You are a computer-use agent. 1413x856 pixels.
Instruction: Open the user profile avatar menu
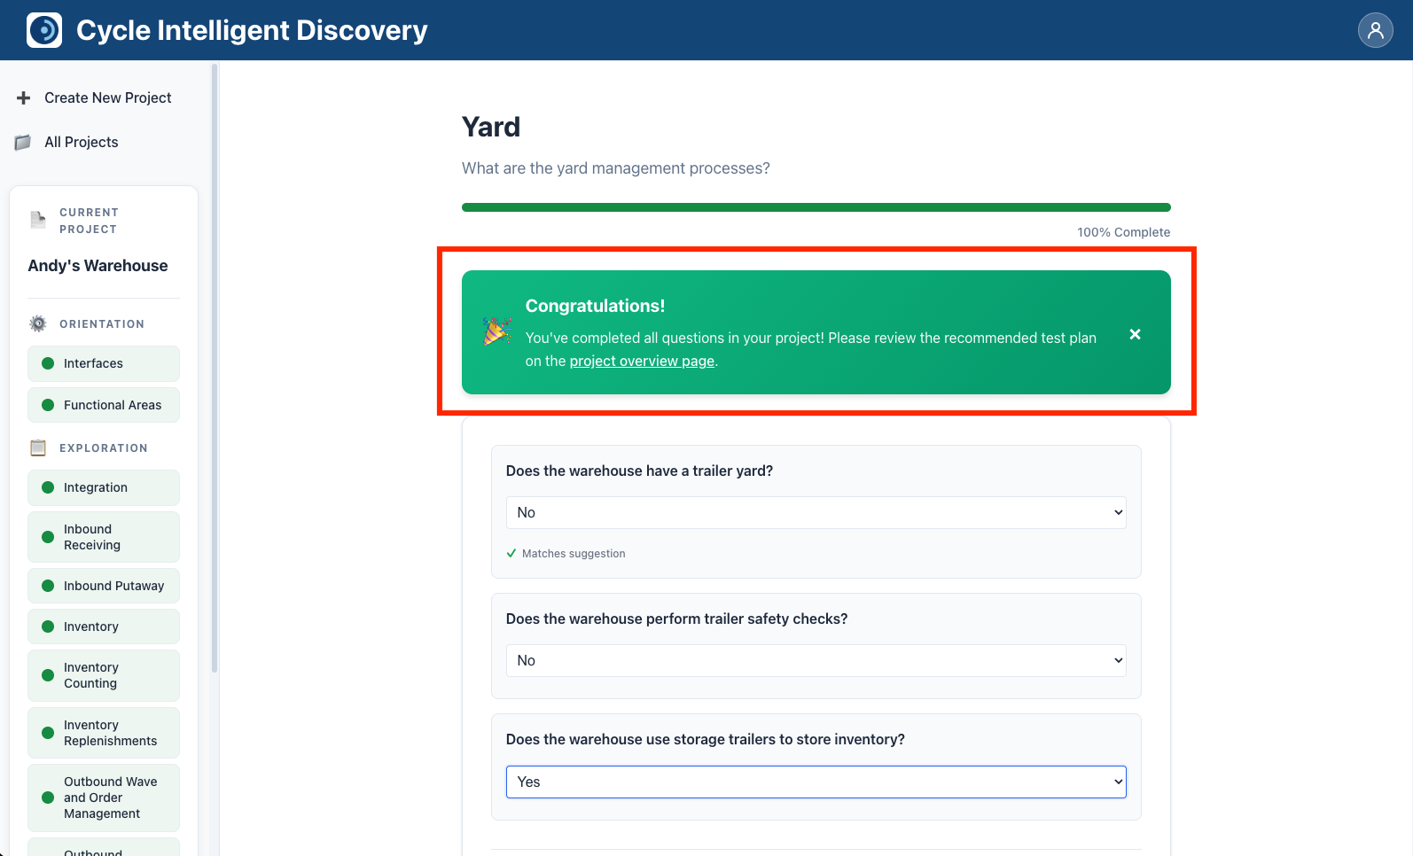click(x=1375, y=30)
